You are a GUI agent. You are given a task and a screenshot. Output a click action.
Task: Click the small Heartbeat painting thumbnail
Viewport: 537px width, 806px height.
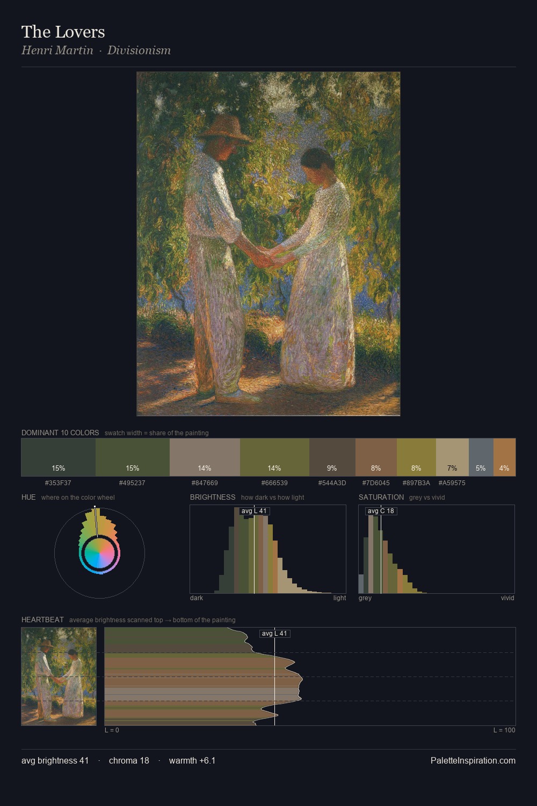pos(59,677)
